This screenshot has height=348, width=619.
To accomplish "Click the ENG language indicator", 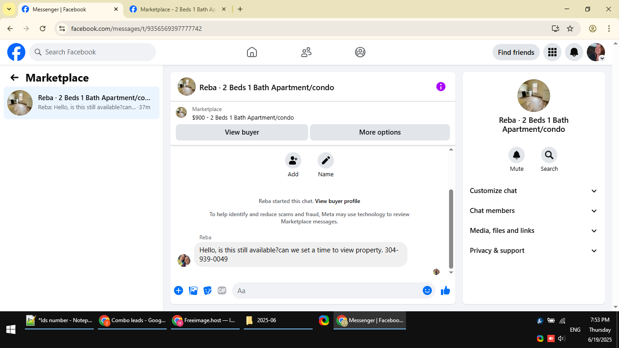I will (x=575, y=330).
